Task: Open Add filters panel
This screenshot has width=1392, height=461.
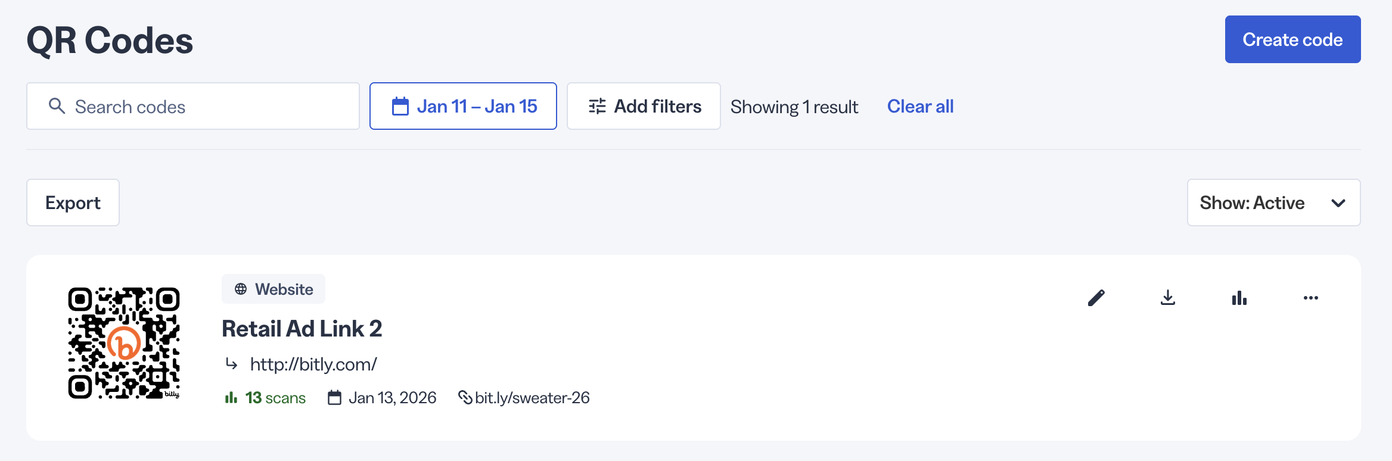Action: click(644, 106)
